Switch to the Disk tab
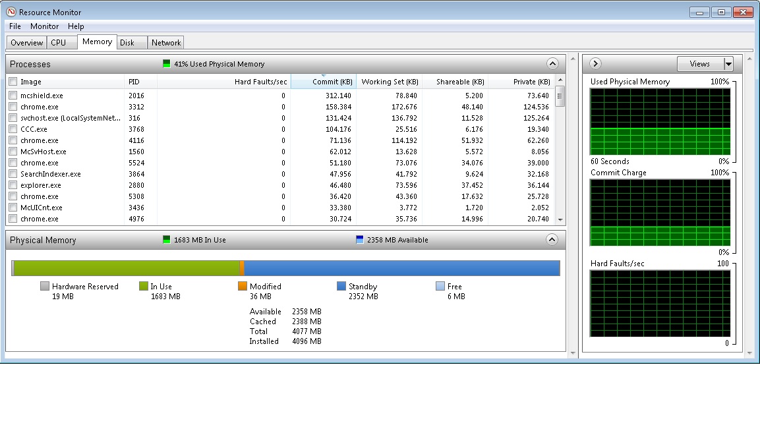 (132, 43)
